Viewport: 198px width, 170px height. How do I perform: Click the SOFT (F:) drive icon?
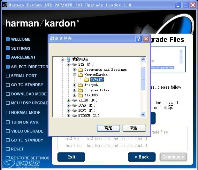tap(74, 110)
